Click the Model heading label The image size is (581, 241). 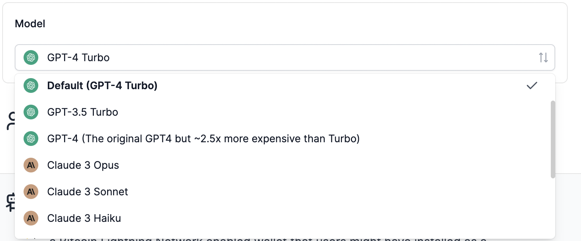click(30, 24)
